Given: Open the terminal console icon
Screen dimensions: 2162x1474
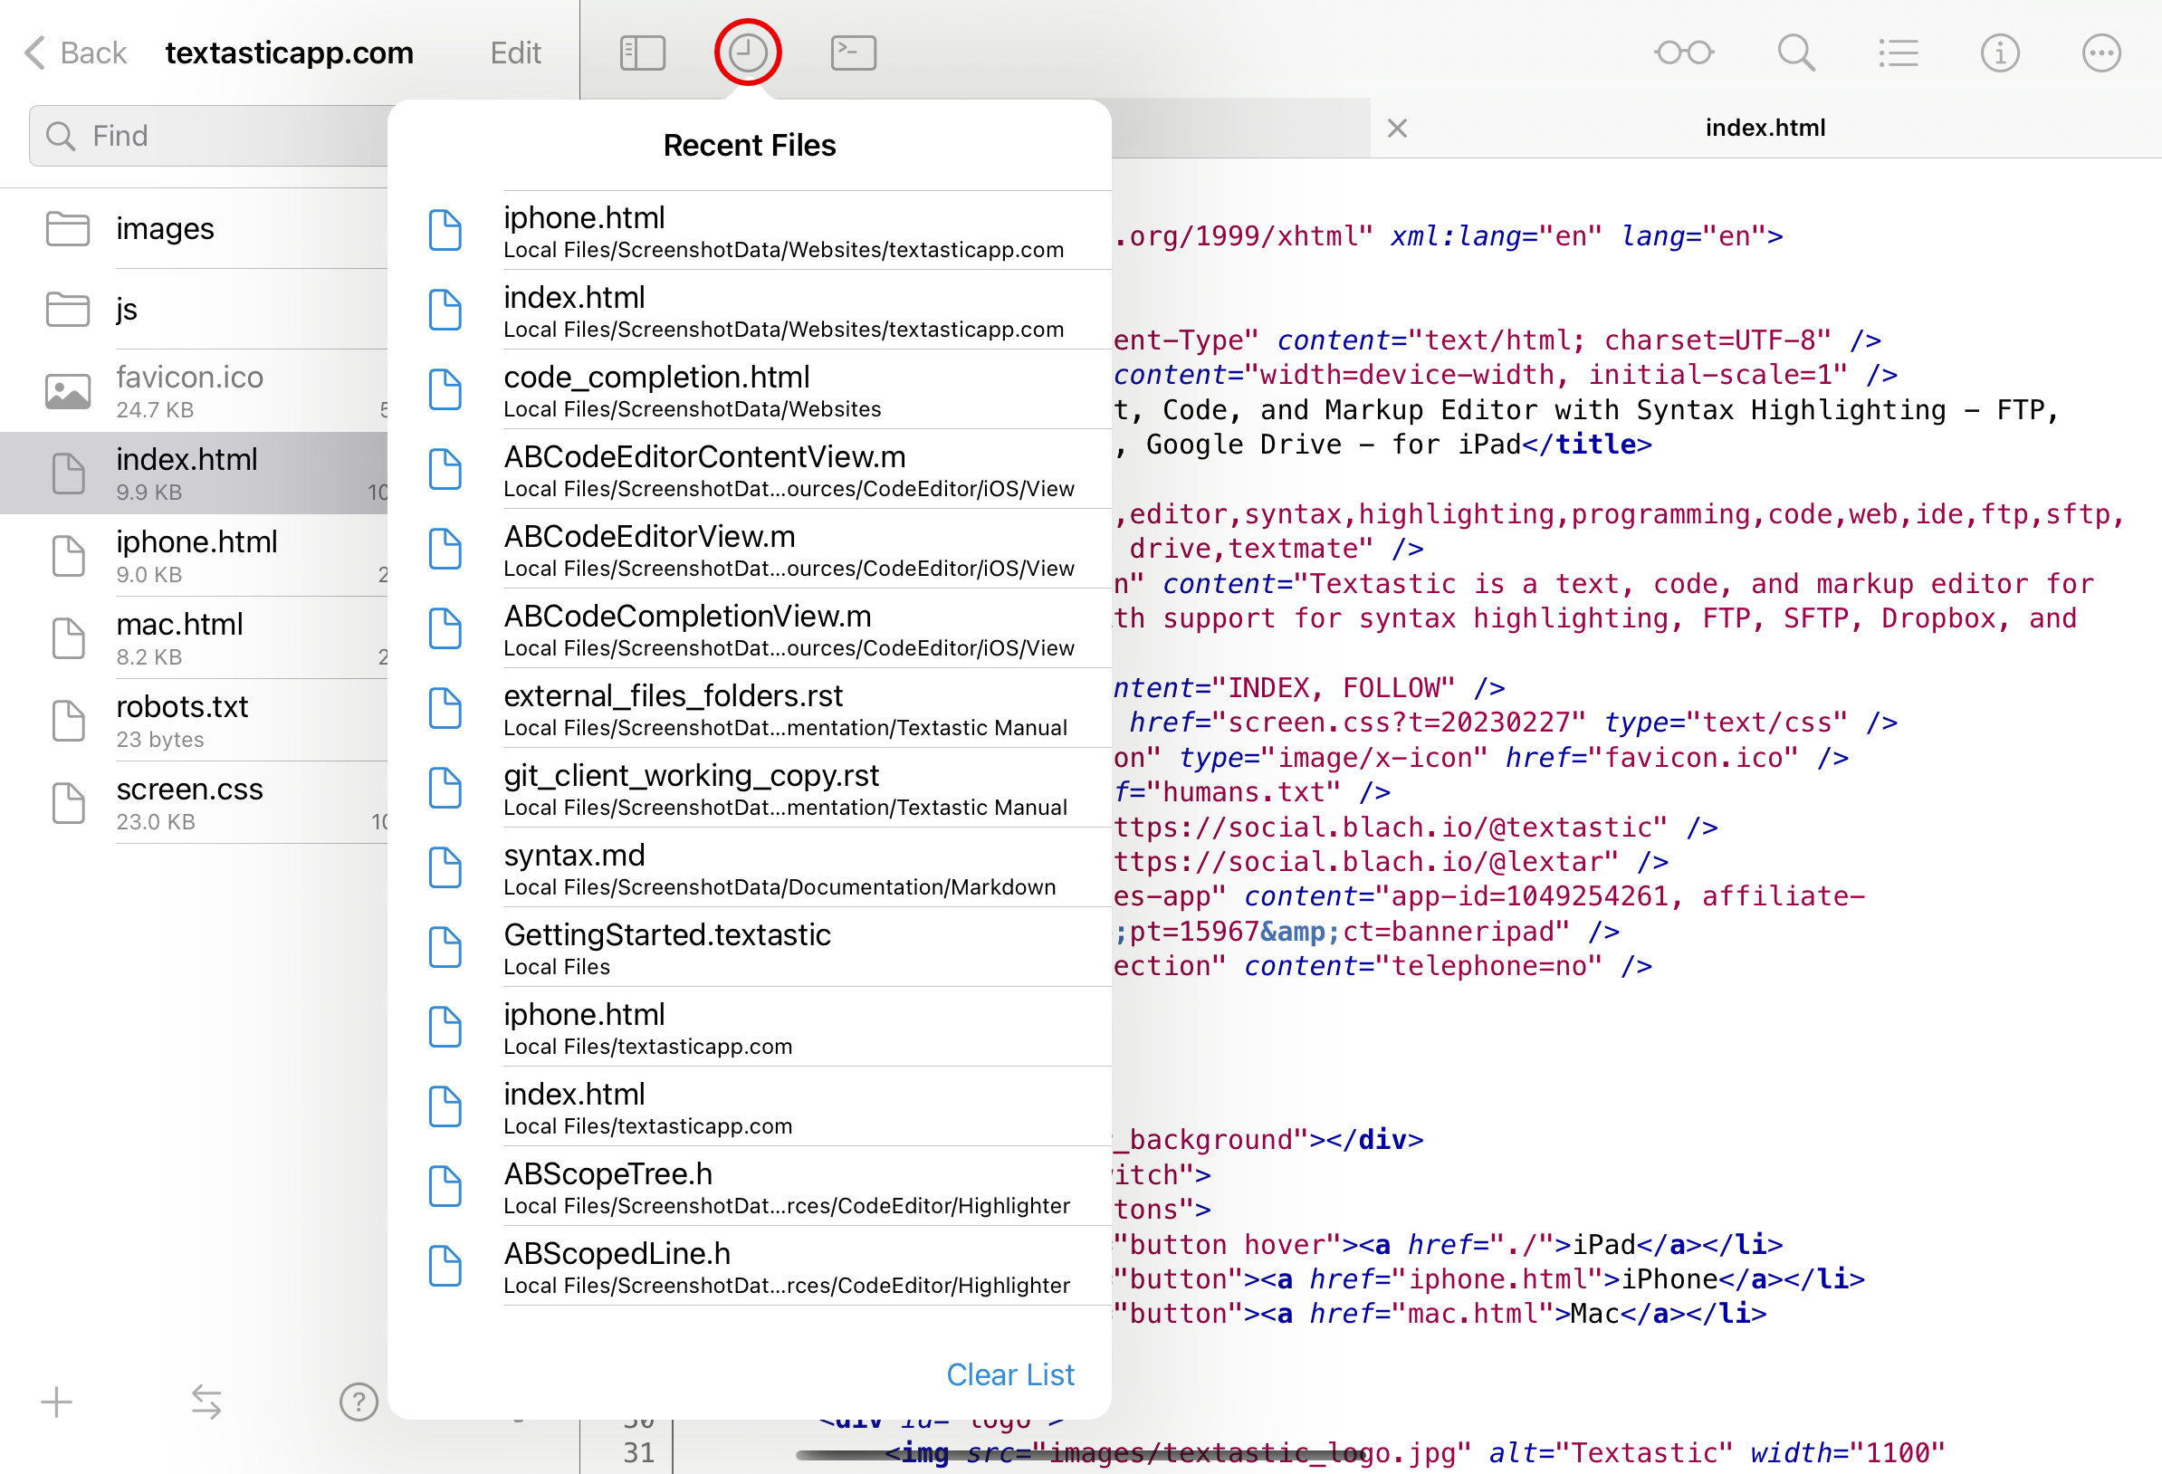Looking at the screenshot, I should 853,53.
